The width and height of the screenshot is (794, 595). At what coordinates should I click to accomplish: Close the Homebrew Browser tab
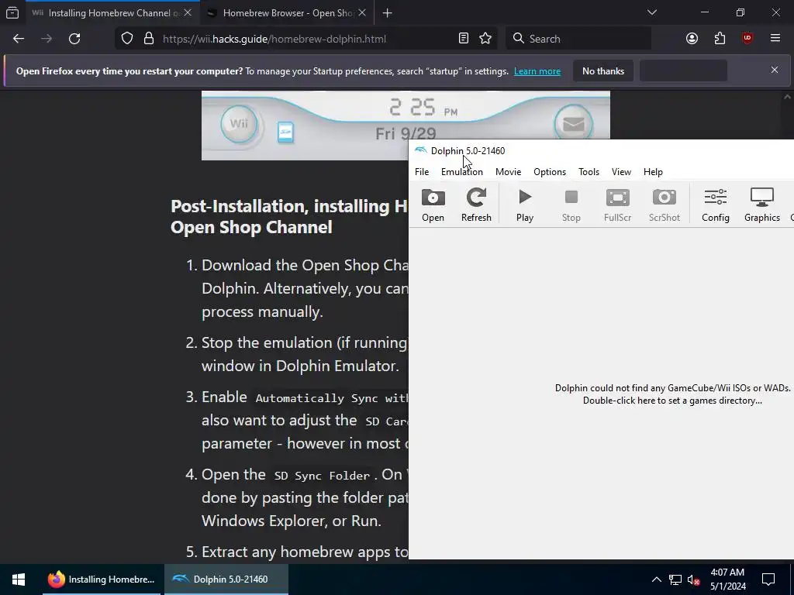(x=362, y=13)
